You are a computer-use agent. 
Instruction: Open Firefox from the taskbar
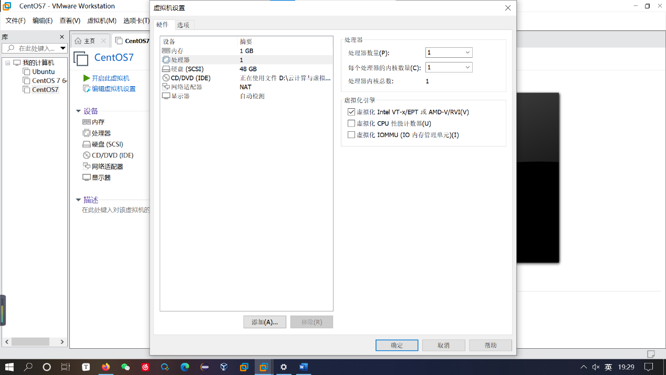[106, 367]
